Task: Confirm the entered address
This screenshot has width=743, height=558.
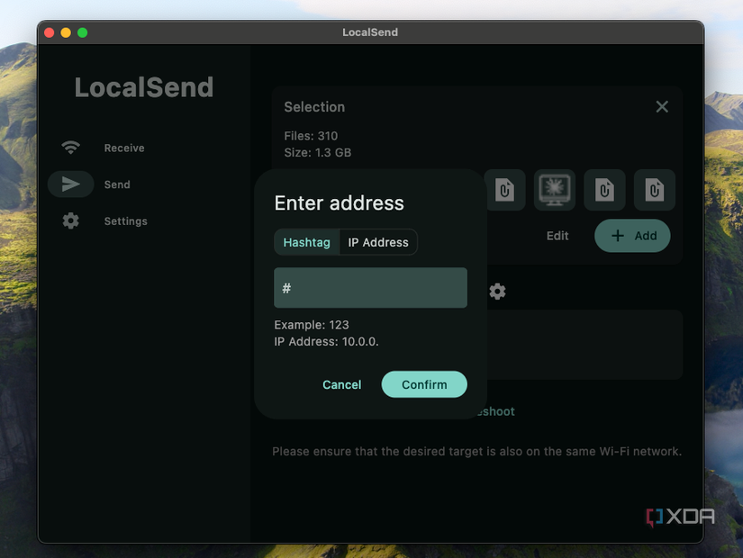Action: coord(424,384)
